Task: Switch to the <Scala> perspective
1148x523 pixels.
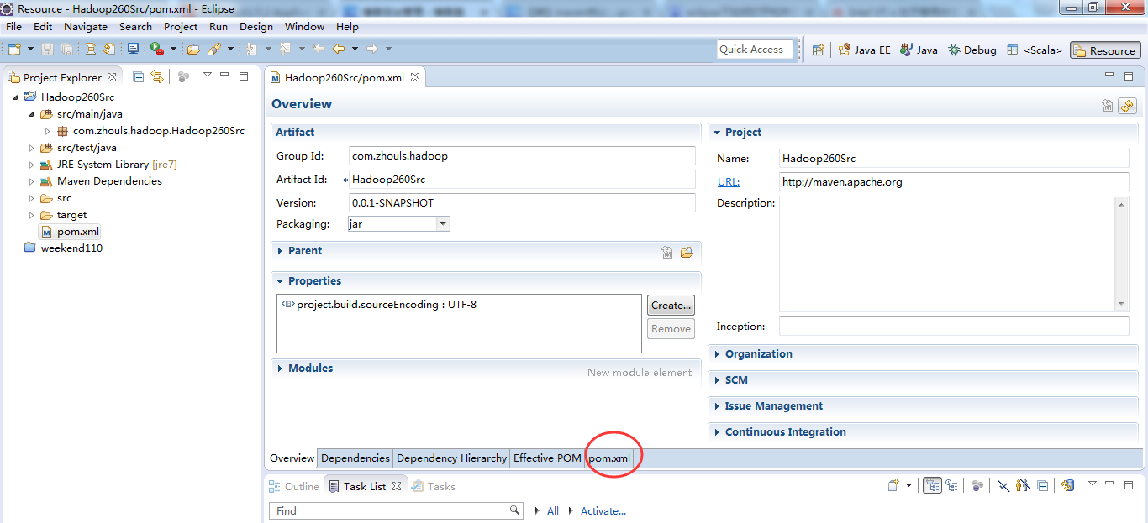Action: 1035,50
